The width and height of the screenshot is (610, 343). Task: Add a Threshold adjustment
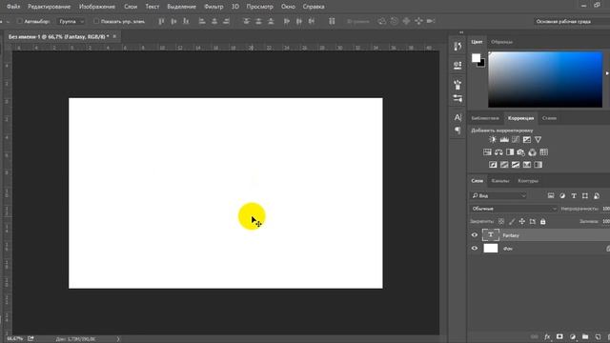coord(516,165)
